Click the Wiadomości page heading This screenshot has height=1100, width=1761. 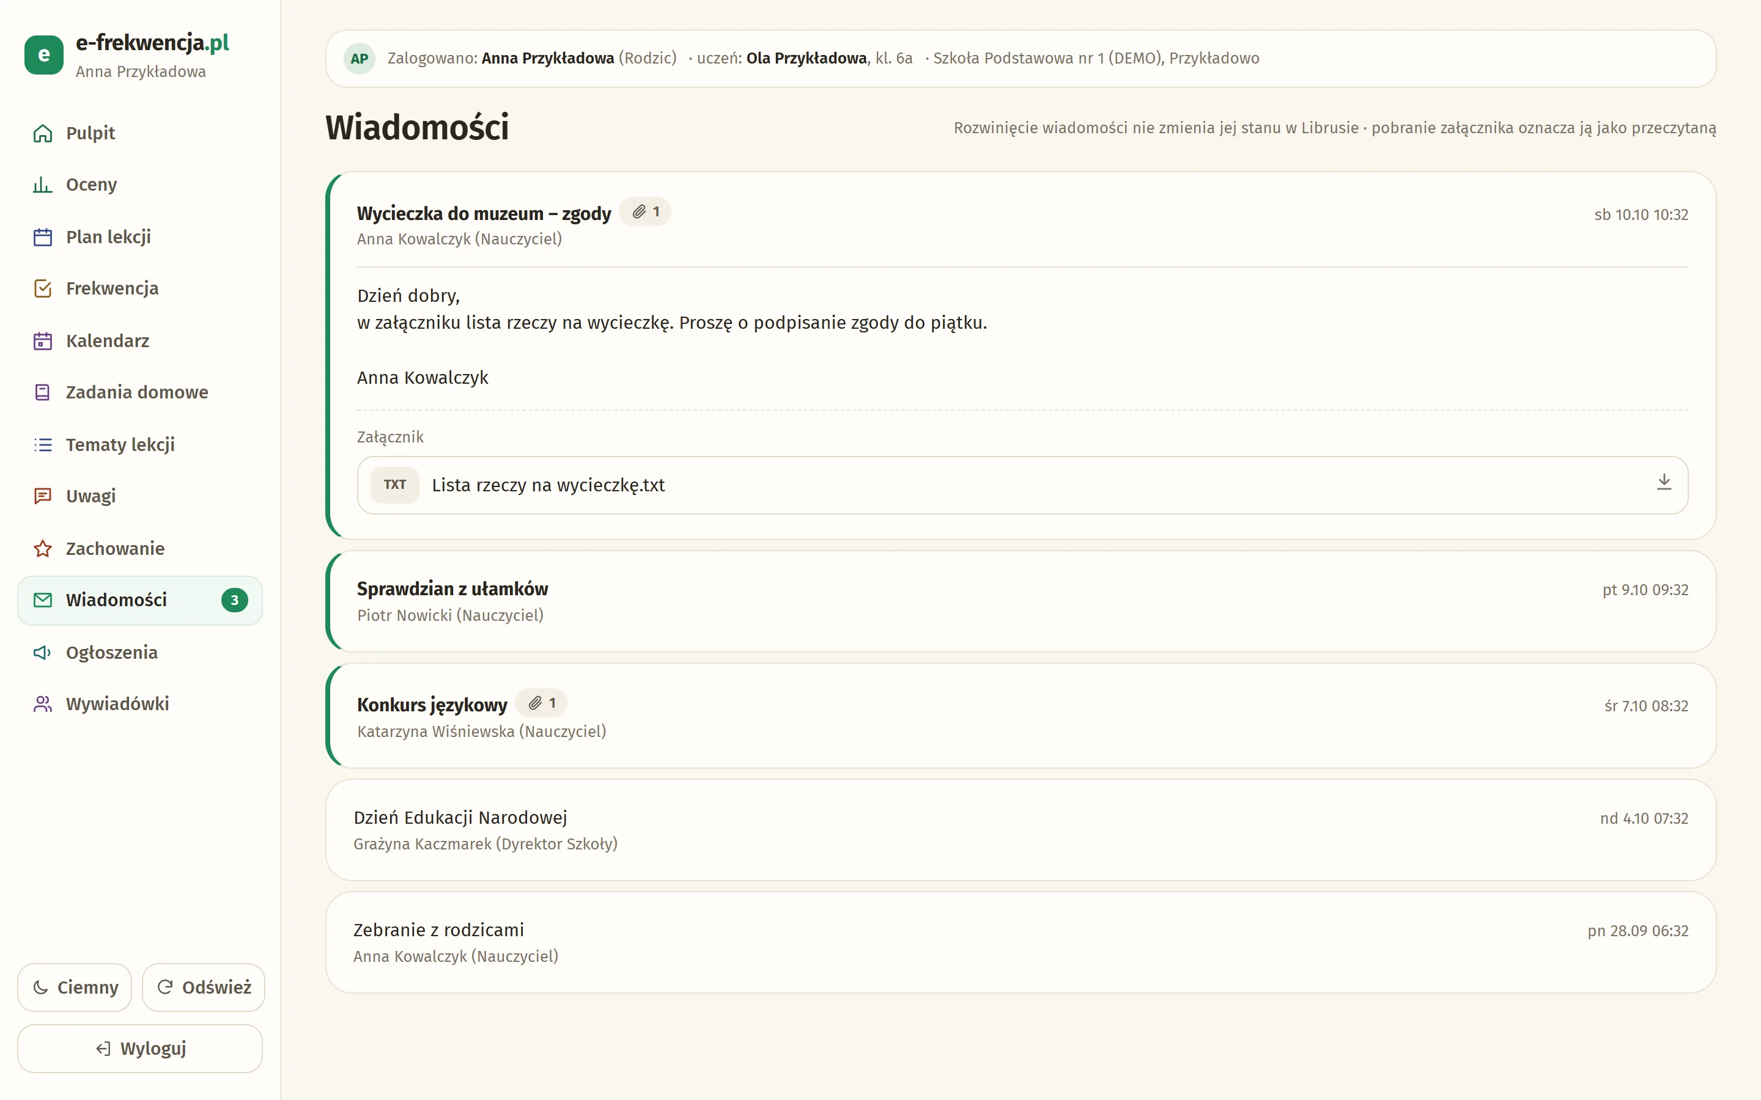[417, 127]
